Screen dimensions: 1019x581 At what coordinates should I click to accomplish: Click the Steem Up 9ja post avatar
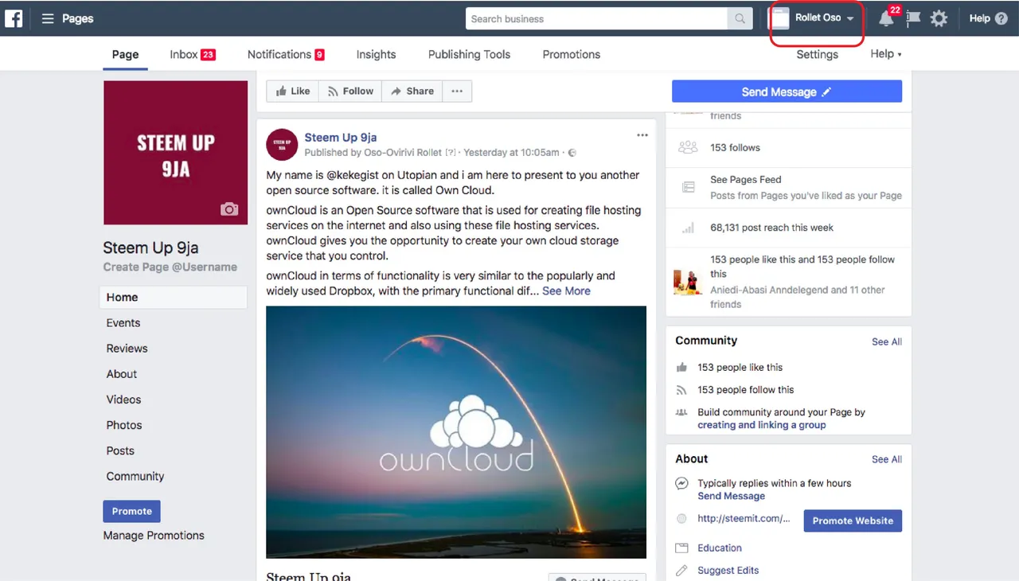282,144
